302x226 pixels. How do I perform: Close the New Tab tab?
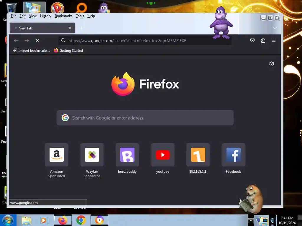pos(70,28)
